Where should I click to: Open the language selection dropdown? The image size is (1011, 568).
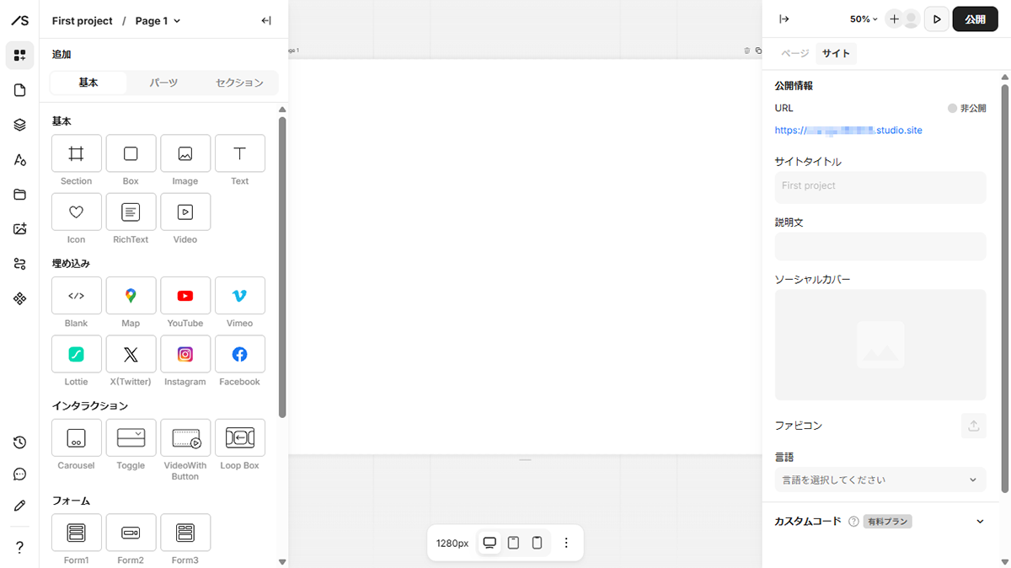tap(880, 480)
